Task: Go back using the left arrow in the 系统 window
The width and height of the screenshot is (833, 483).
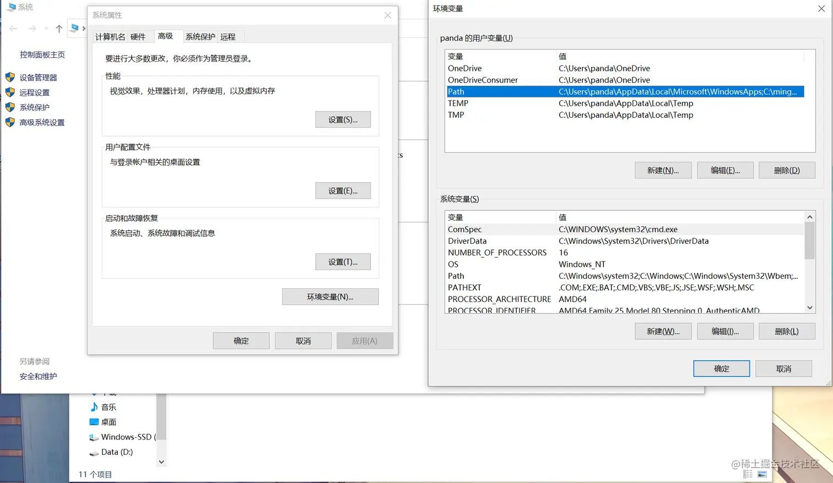Action: pos(14,29)
